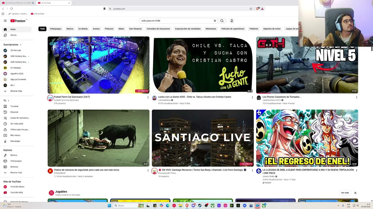
Task: Open the 3D Pen Lab subscription
Action: pos(16,51)
